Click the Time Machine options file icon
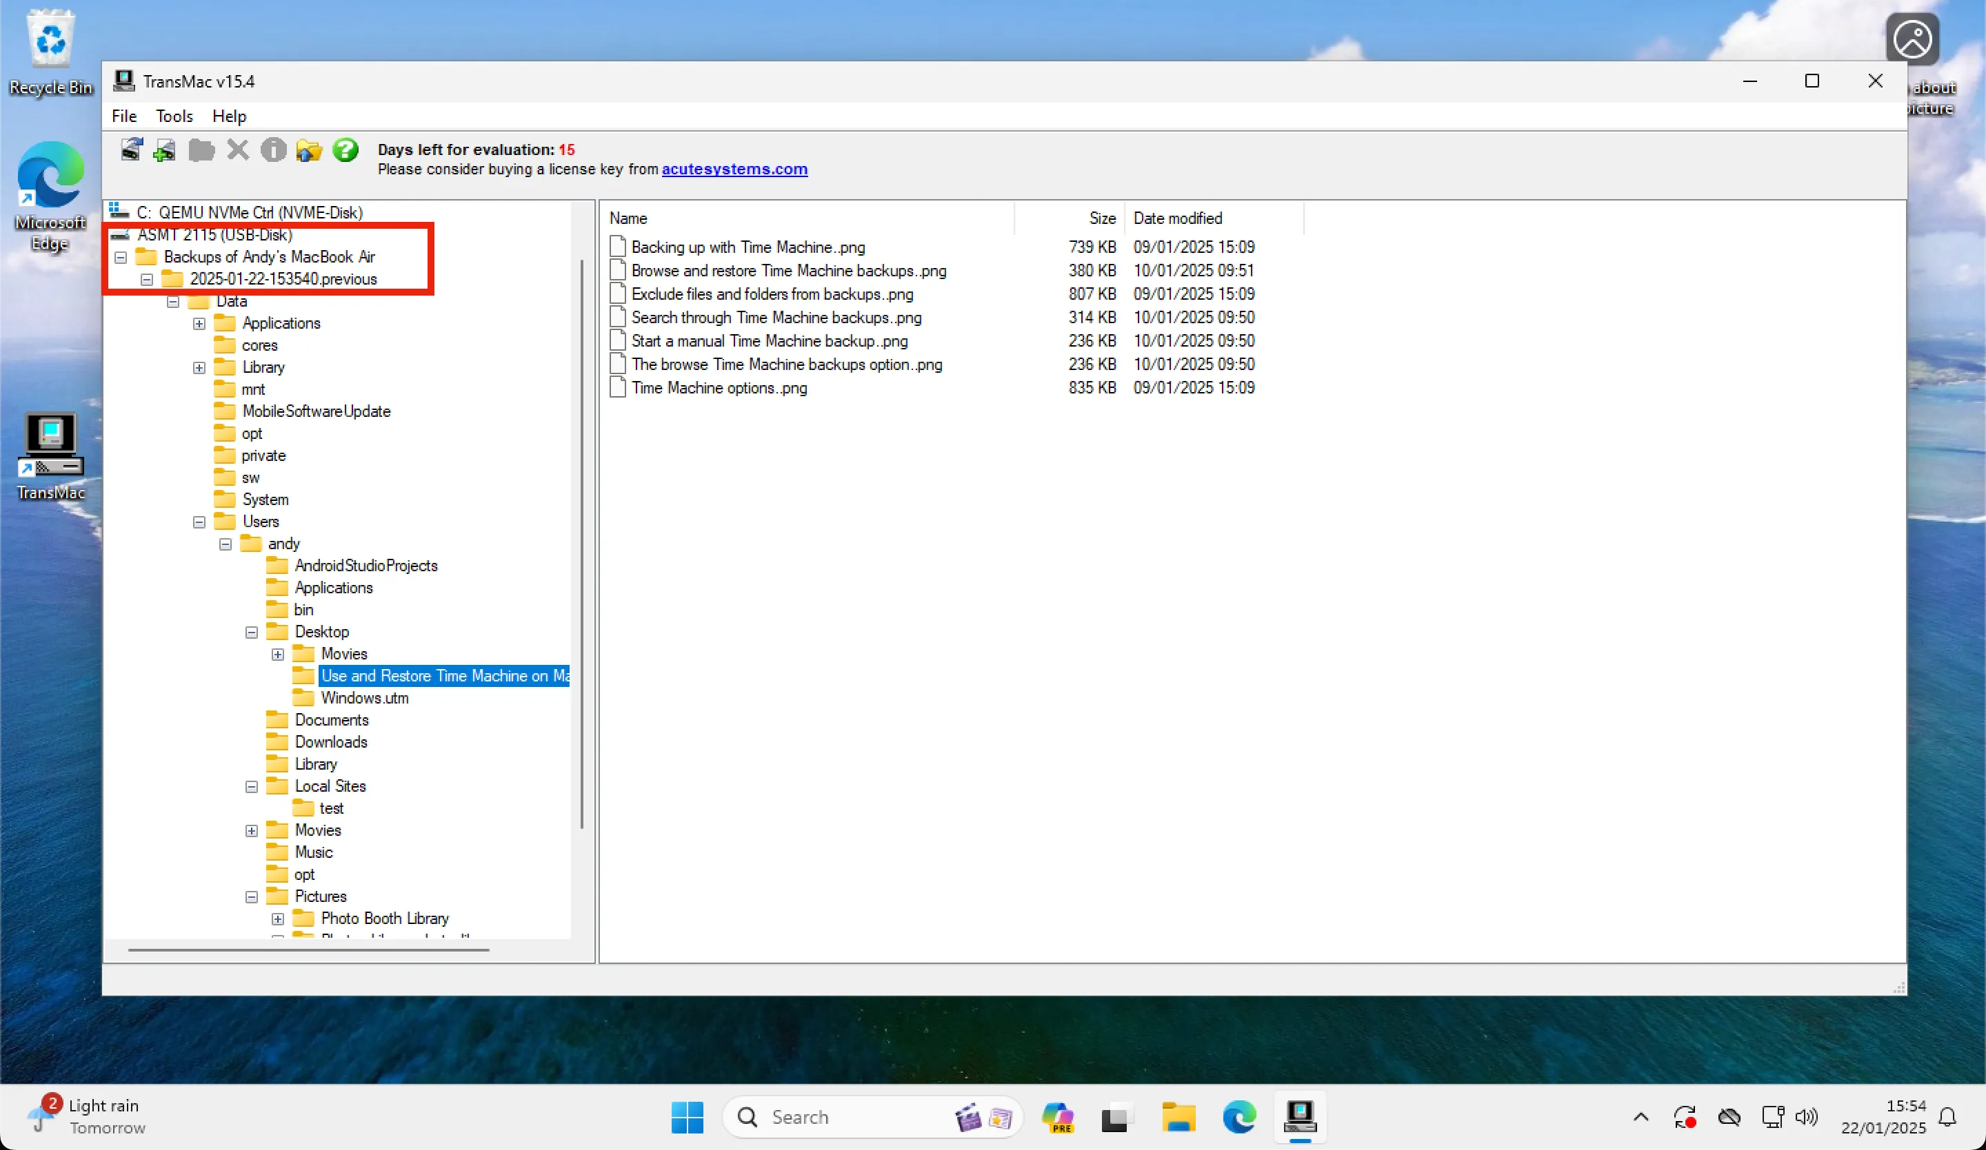The height and width of the screenshot is (1150, 1986). click(x=618, y=387)
